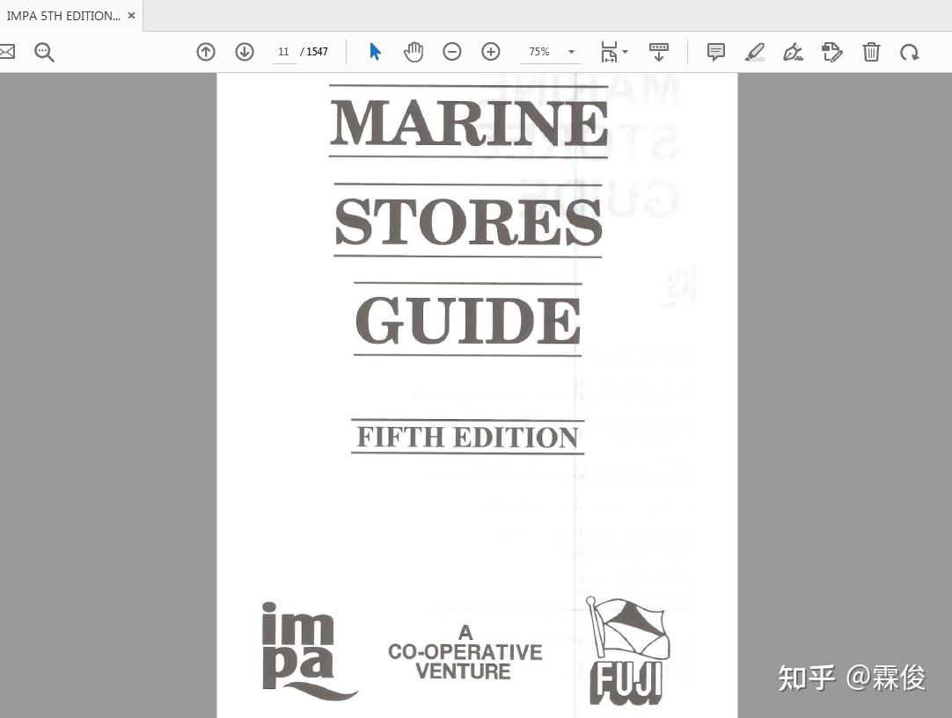952x718 pixels.
Task: Go to previous page with up arrow
Action: pyautogui.click(x=205, y=52)
